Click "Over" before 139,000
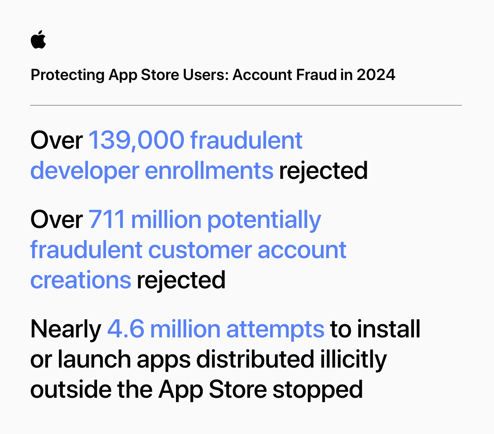The height and width of the screenshot is (434, 494). point(56,140)
